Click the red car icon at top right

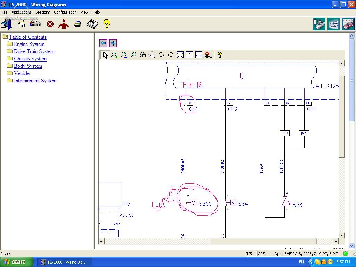click(348, 24)
